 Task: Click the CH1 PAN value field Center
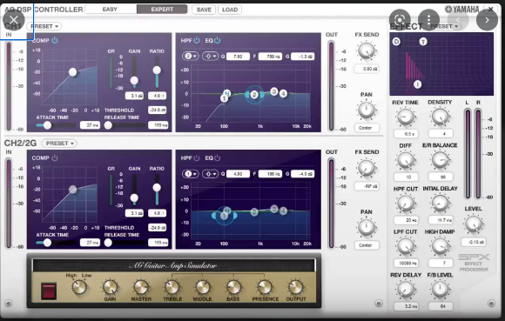click(x=367, y=128)
